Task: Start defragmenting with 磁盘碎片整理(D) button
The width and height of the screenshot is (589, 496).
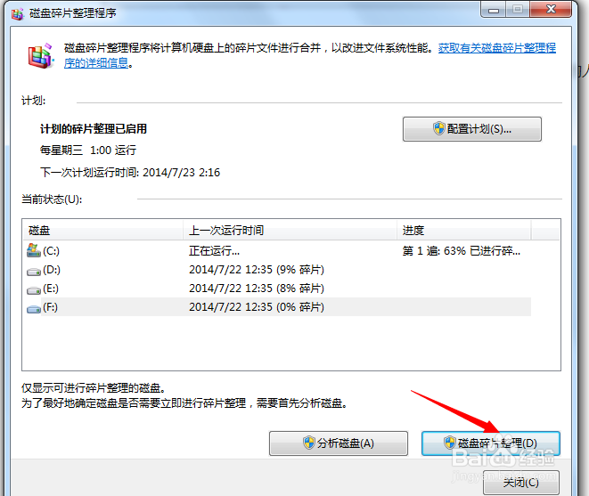Action: coord(491,443)
